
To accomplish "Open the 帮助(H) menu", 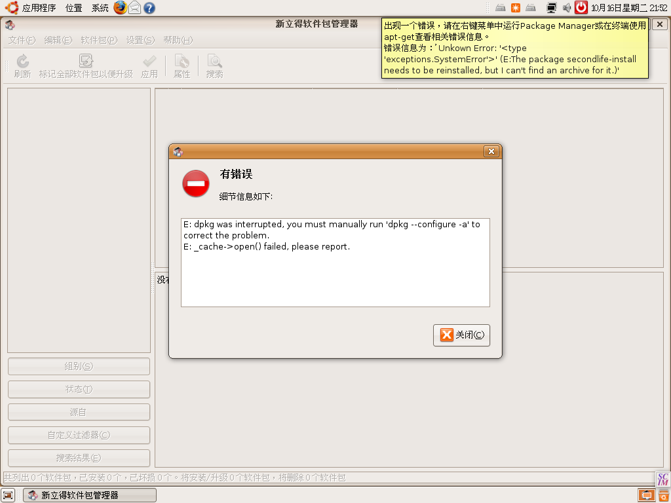I will [178, 40].
